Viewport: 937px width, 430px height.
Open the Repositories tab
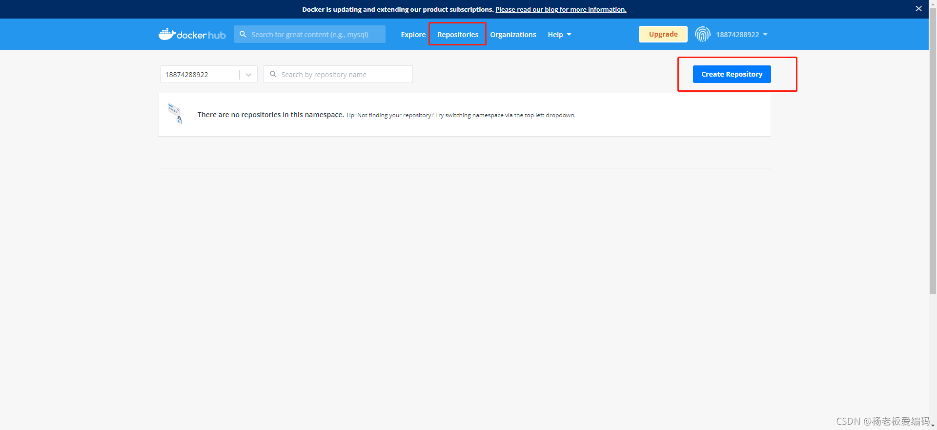coord(458,35)
